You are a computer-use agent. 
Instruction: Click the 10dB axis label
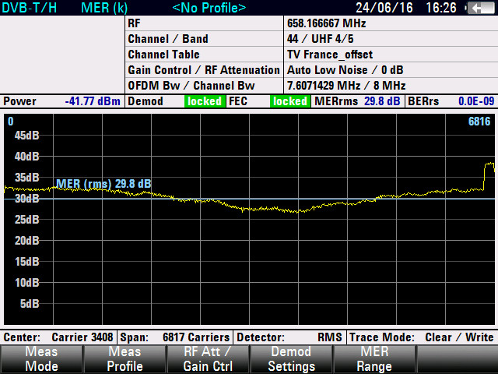(26, 282)
